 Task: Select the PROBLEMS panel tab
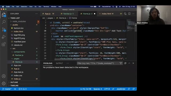(x=48, y=63)
